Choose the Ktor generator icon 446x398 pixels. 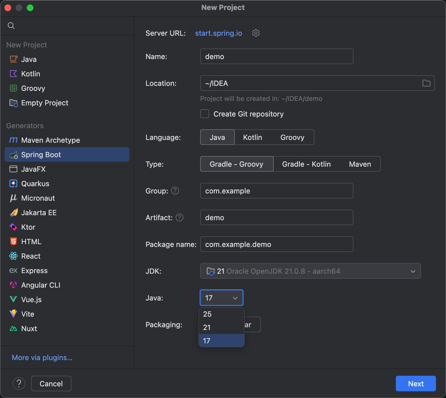click(13, 227)
